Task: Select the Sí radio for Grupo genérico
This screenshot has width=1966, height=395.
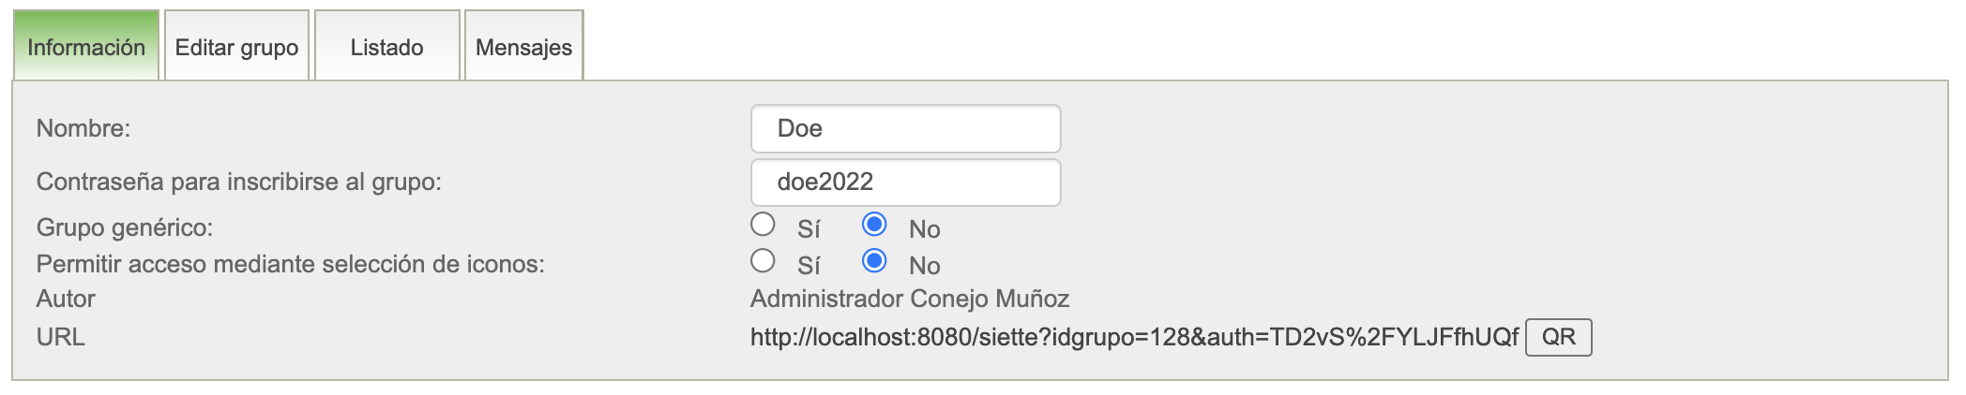Action: coord(763,225)
